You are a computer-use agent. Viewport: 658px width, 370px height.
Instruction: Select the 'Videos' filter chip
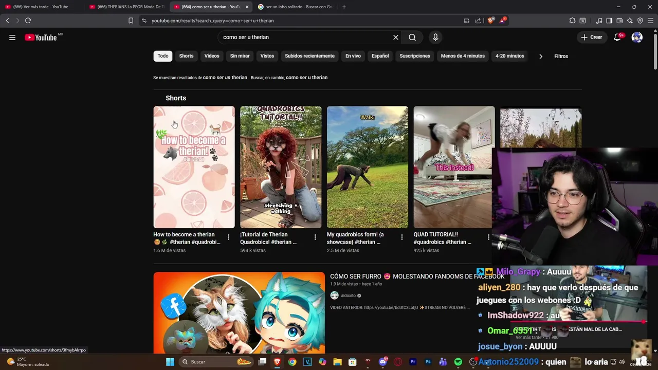[x=212, y=56]
